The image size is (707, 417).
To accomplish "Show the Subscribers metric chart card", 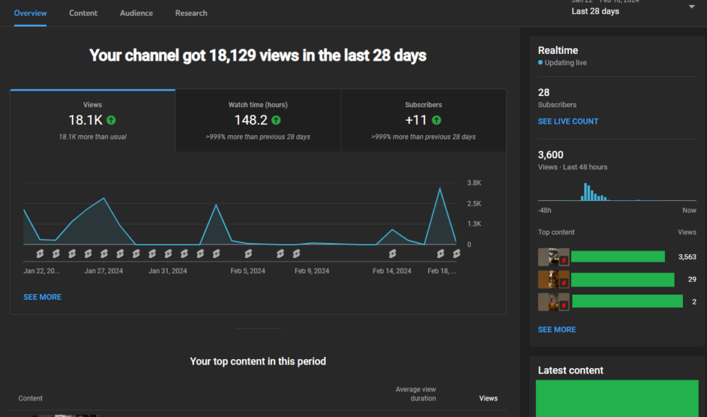I will (x=423, y=120).
